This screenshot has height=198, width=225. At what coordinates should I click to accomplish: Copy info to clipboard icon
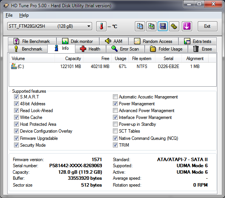point(140,26)
